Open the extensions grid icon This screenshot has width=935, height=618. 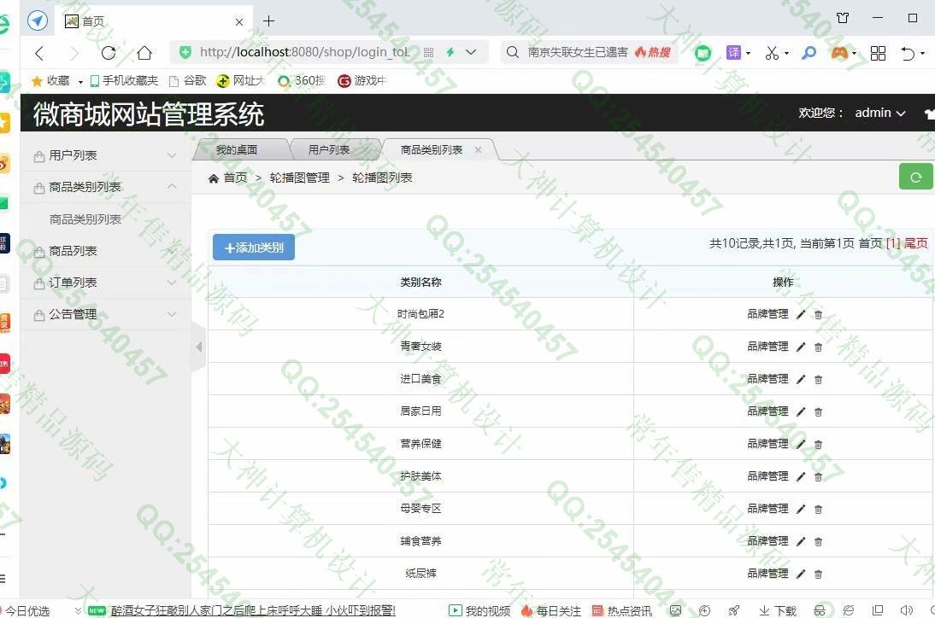tap(878, 53)
